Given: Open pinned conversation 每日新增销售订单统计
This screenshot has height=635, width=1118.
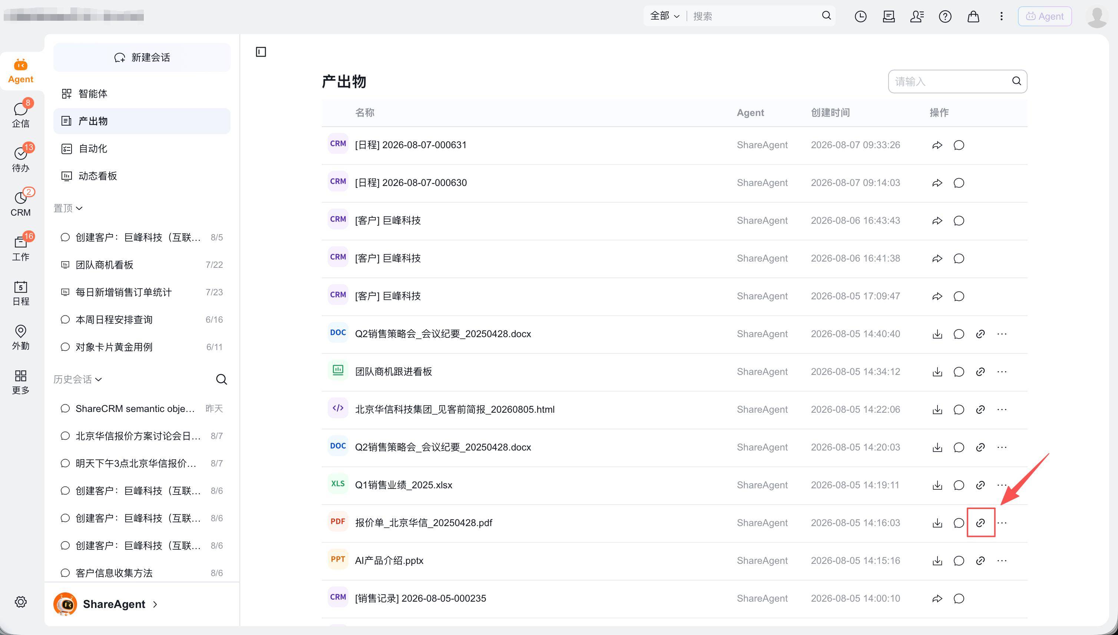Looking at the screenshot, I should pos(142,292).
